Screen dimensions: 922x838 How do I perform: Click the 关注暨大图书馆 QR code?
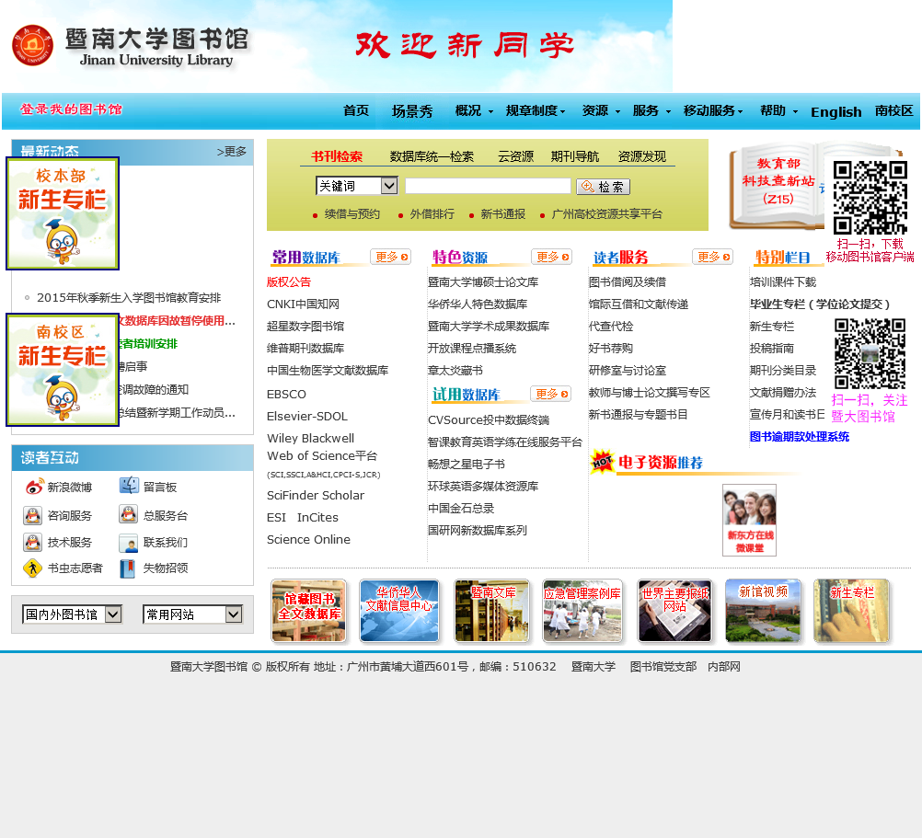click(870, 354)
